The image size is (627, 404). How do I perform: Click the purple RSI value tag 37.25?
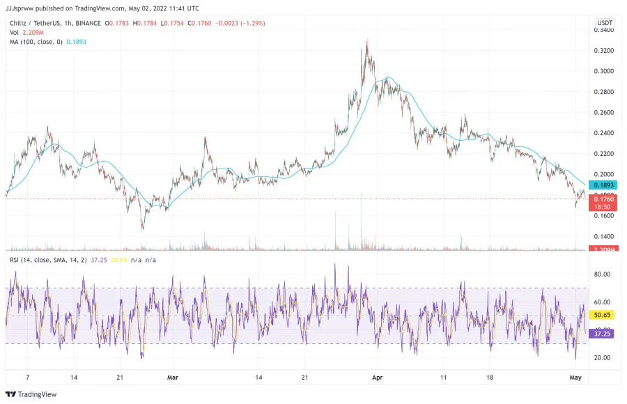pos(601,334)
